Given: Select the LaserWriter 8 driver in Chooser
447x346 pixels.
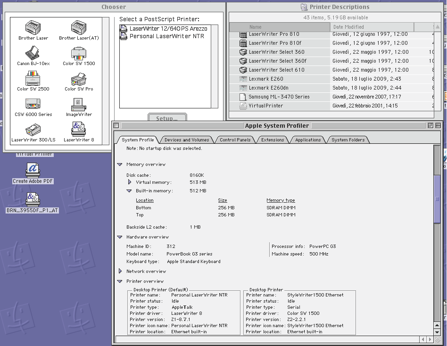Looking at the screenshot, I should [x=79, y=129].
